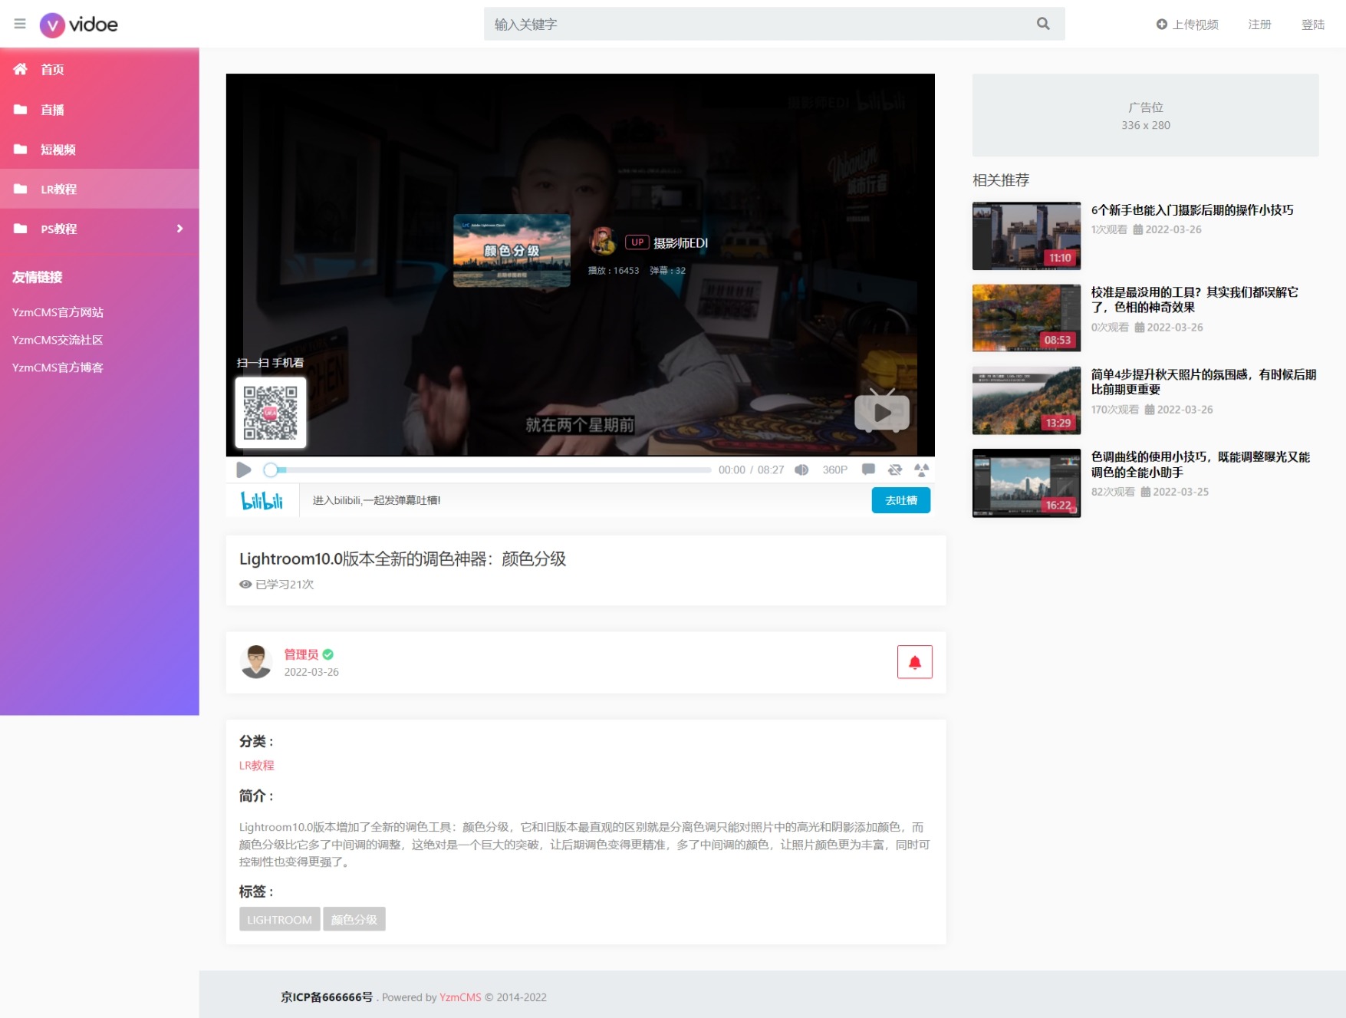Viewport: 1346px width, 1018px height.
Task: Click the QR code in the video
Action: [271, 413]
